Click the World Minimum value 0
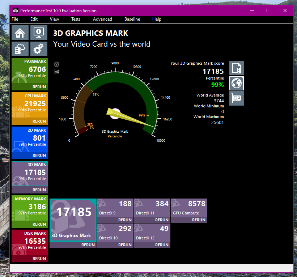The width and height of the screenshot is (297, 277). tap(222, 112)
